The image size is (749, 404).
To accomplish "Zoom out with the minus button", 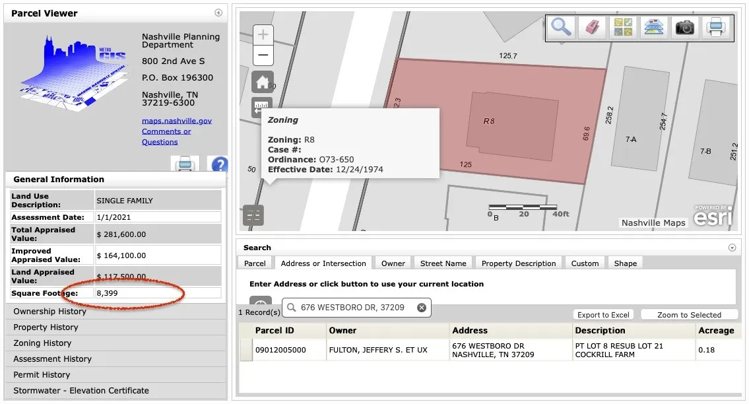I will (263, 55).
